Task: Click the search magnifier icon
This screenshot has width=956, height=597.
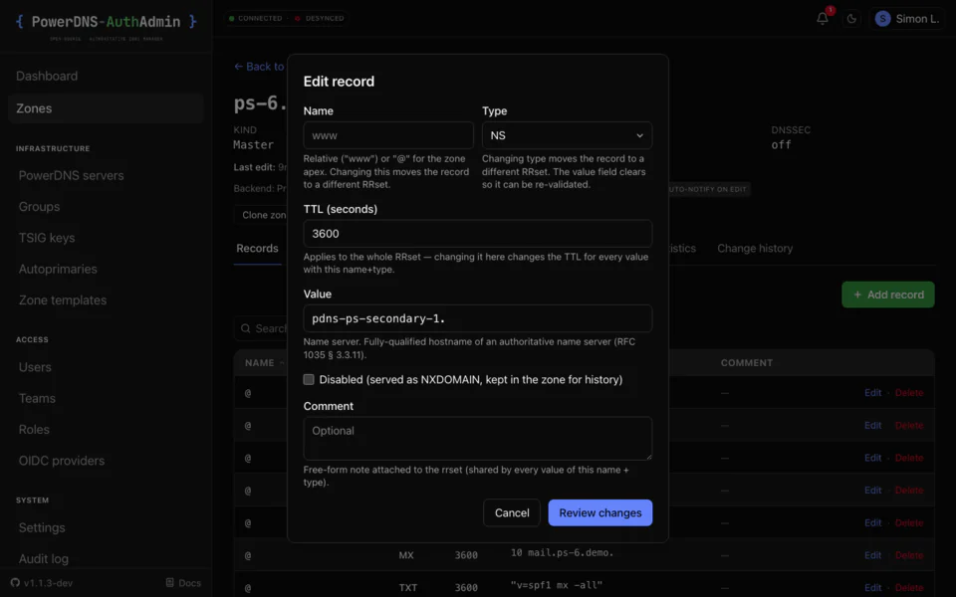Action: point(246,328)
